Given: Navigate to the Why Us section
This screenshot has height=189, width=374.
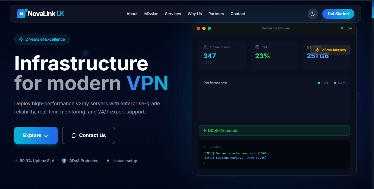Looking at the screenshot, I should [x=195, y=14].
